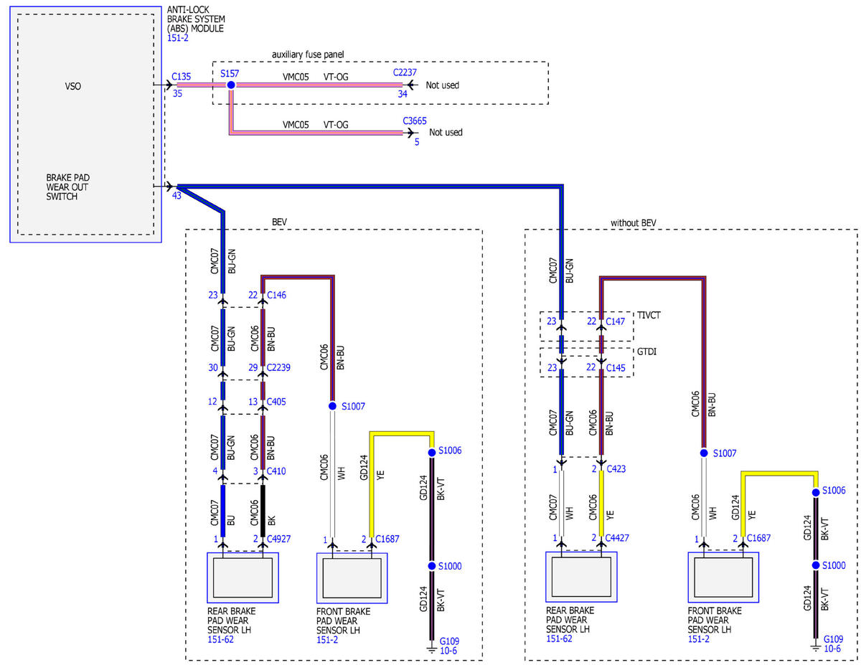Open connector C405 reference

[x=276, y=402]
